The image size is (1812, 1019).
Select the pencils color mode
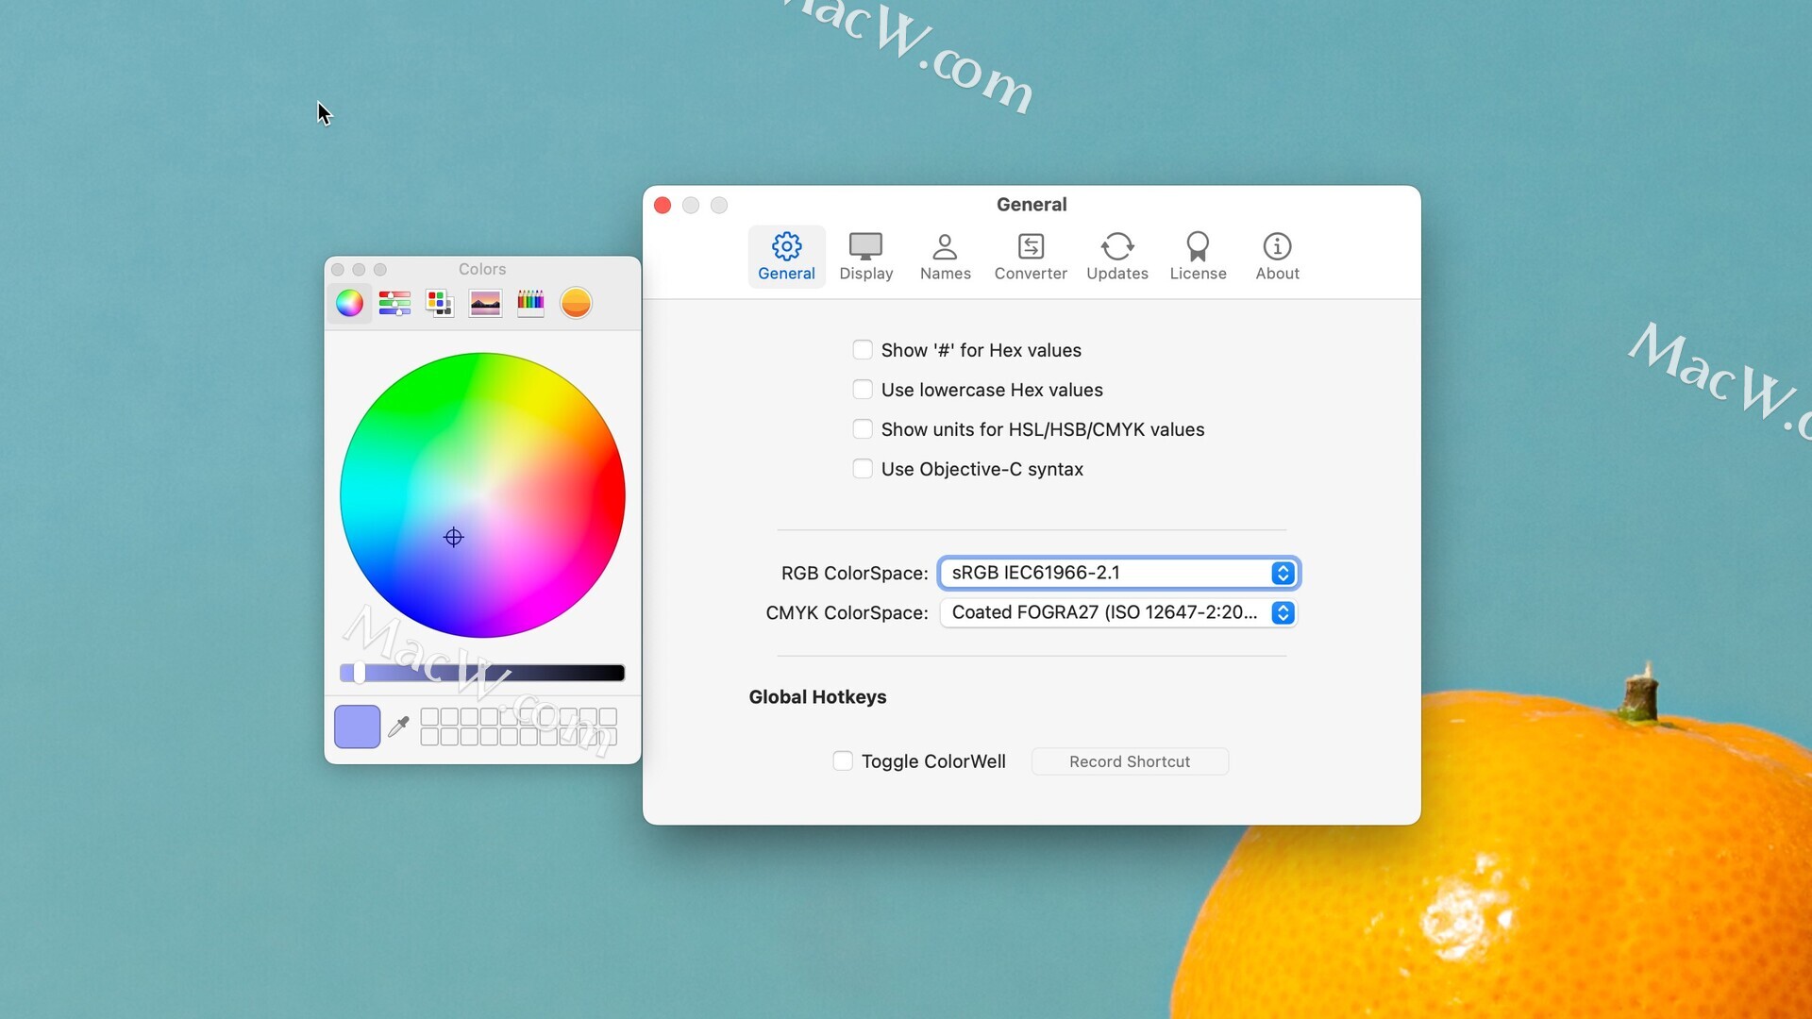pos(530,303)
